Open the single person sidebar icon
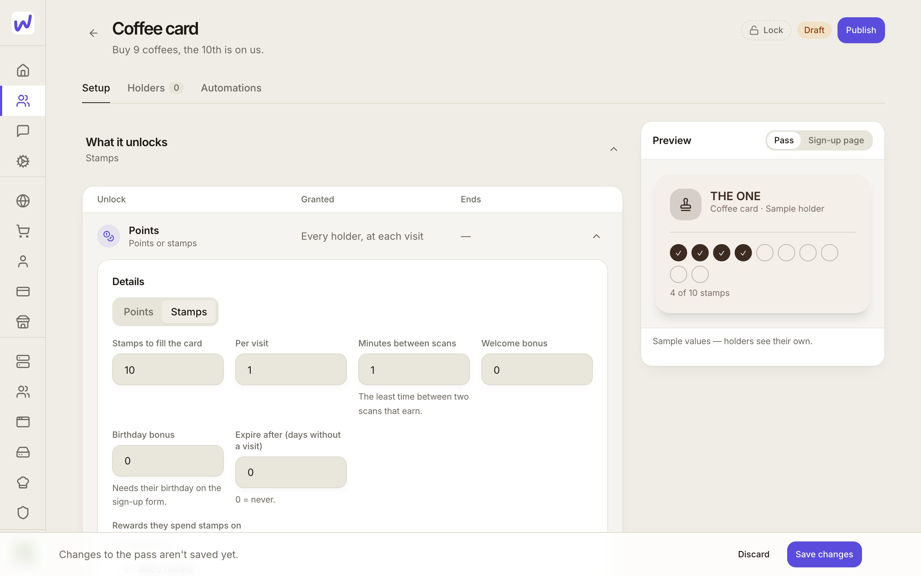This screenshot has height=576, width=921. (23, 261)
